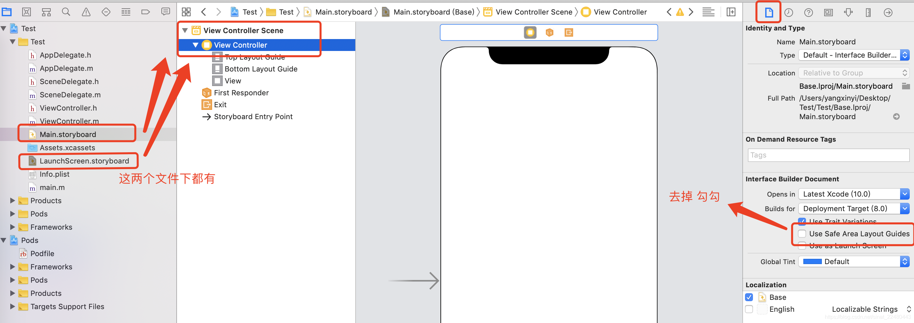Collapse the Pods project root
The image size is (914, 323).
(x=4, y=240)
